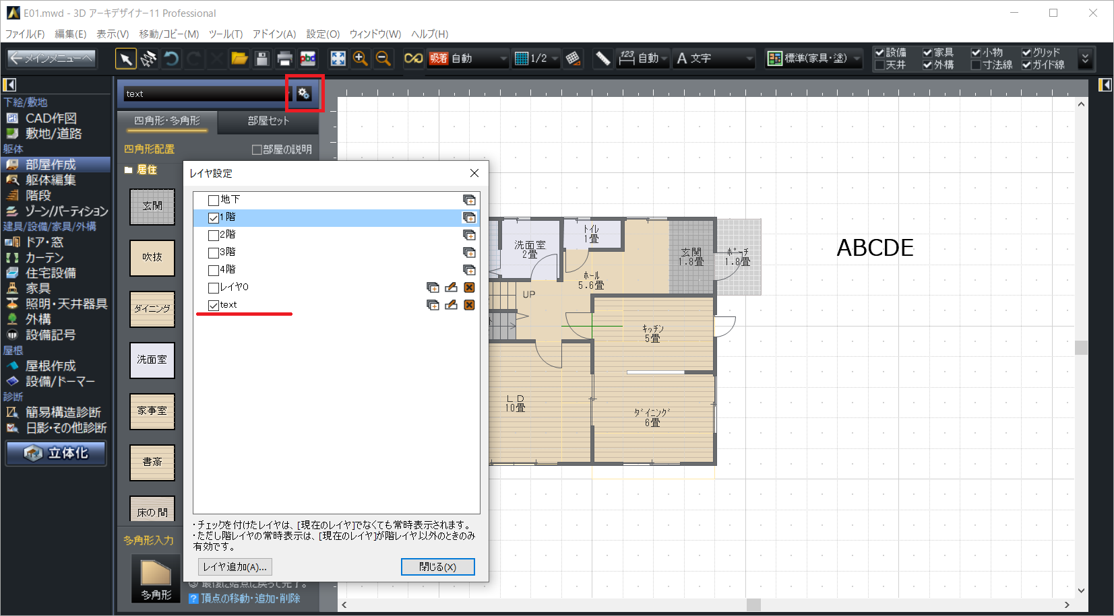Delete the text layer with X icon

(x=469, y=305)
